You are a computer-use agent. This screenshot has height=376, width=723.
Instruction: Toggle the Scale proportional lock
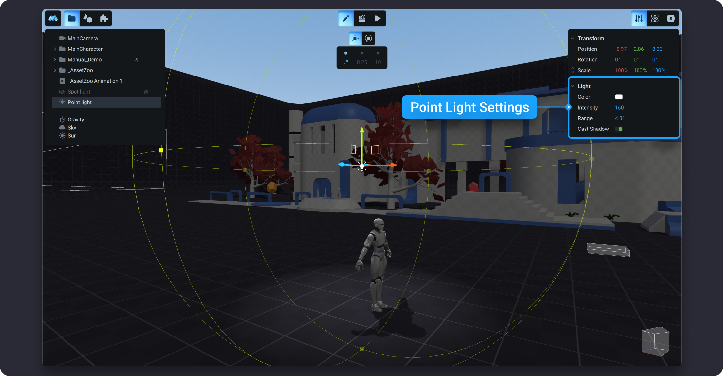point(572,70)
